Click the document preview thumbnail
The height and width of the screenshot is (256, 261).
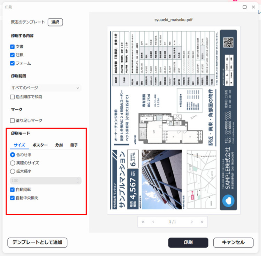tap(174, 120)
